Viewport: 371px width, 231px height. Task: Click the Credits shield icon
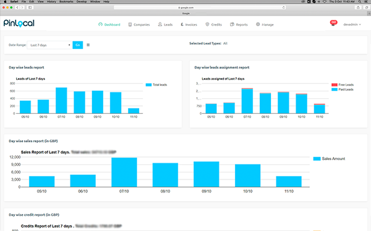pos(207,25)
